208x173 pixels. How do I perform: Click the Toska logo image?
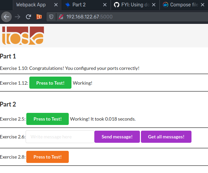pyautogui.click(x=23, y=35)
